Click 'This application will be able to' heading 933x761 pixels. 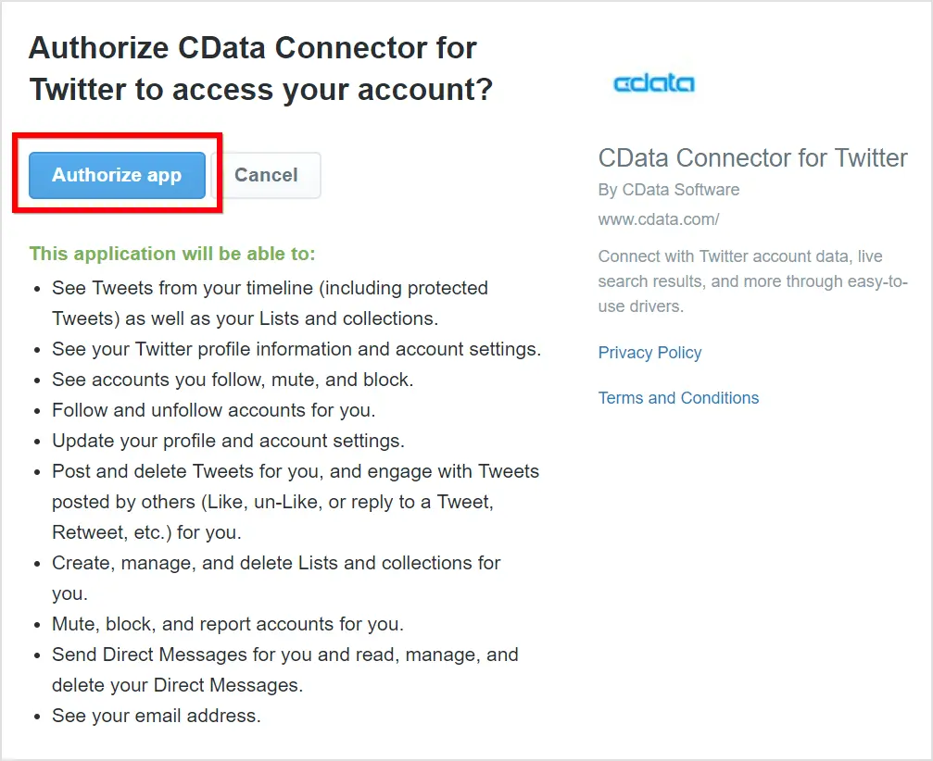(x=172, y=254)
